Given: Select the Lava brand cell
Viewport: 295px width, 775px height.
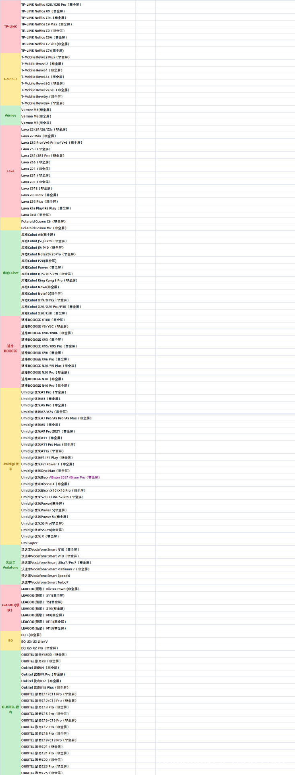Looking at the screenshot, I should pyautogui.click(x=10, y=172).
